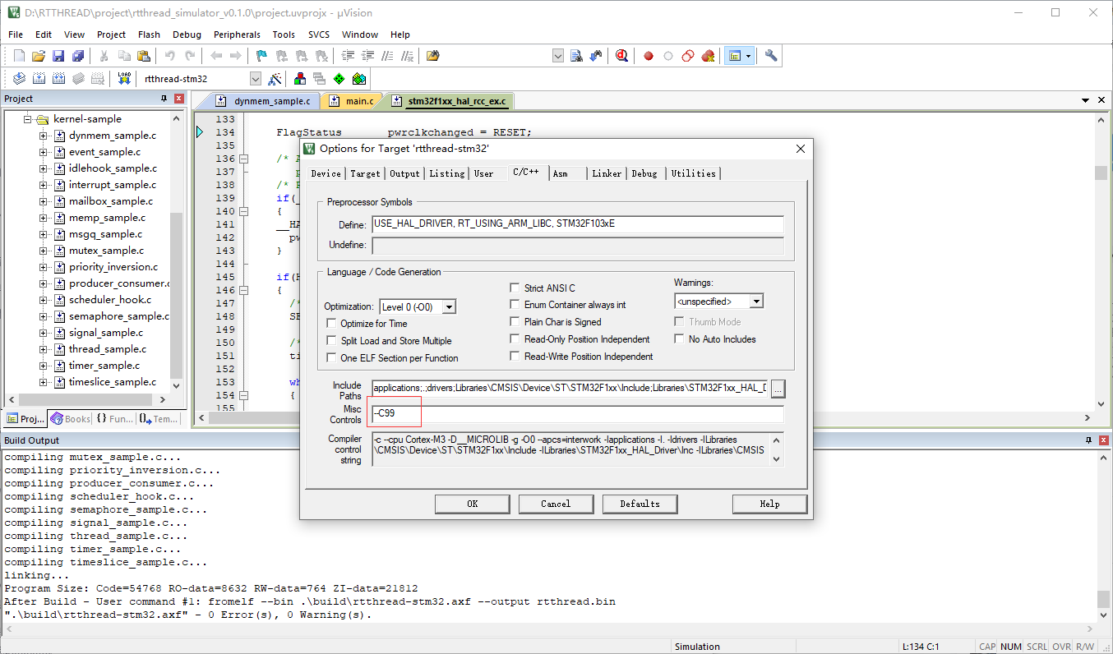The image size is (1113, 654).
Task: Enable the Optimize for Time checkbox
Action: coord(332,324)
